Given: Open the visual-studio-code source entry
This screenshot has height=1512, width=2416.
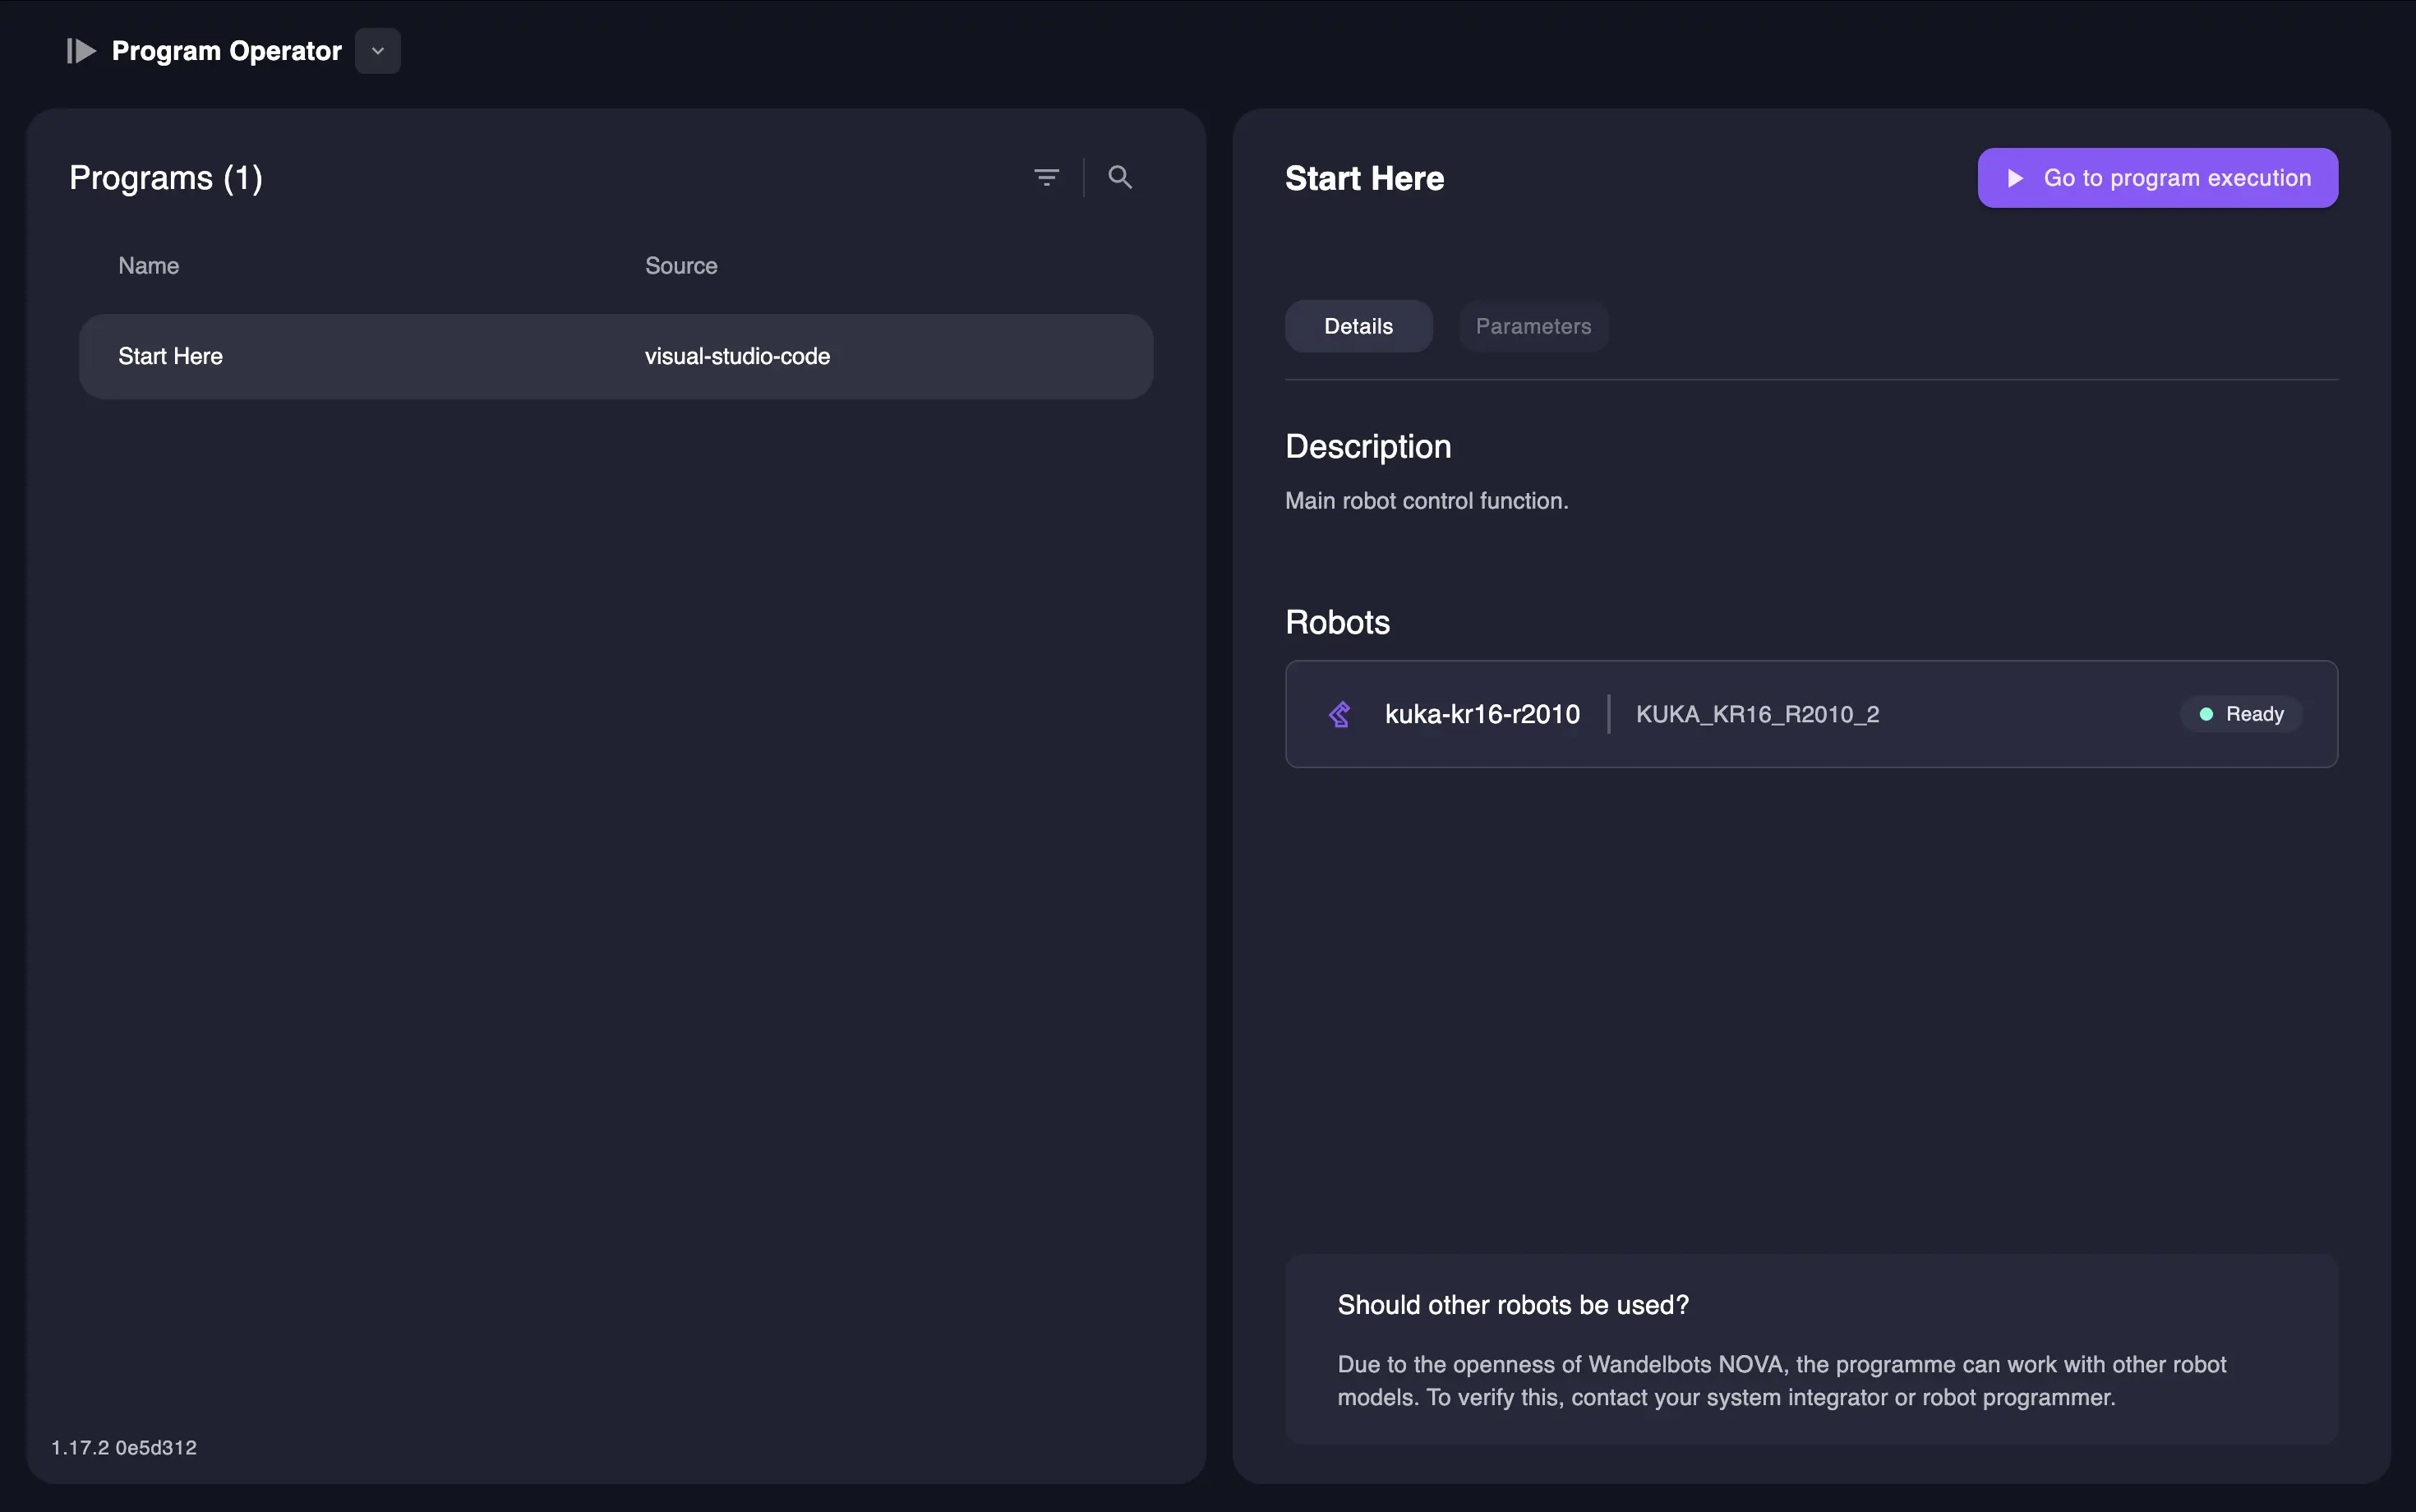Looking at the screenshot, I should click(737, 356).
